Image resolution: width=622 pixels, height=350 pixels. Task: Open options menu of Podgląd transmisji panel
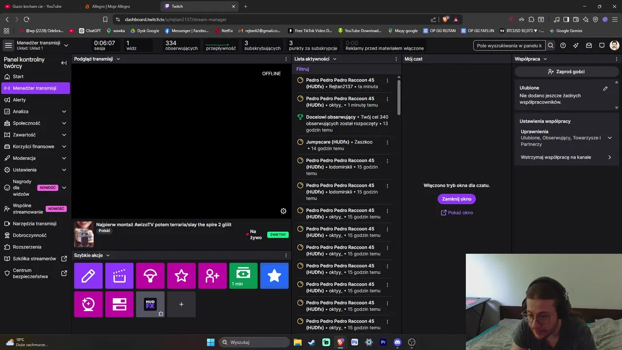(286, 59)
